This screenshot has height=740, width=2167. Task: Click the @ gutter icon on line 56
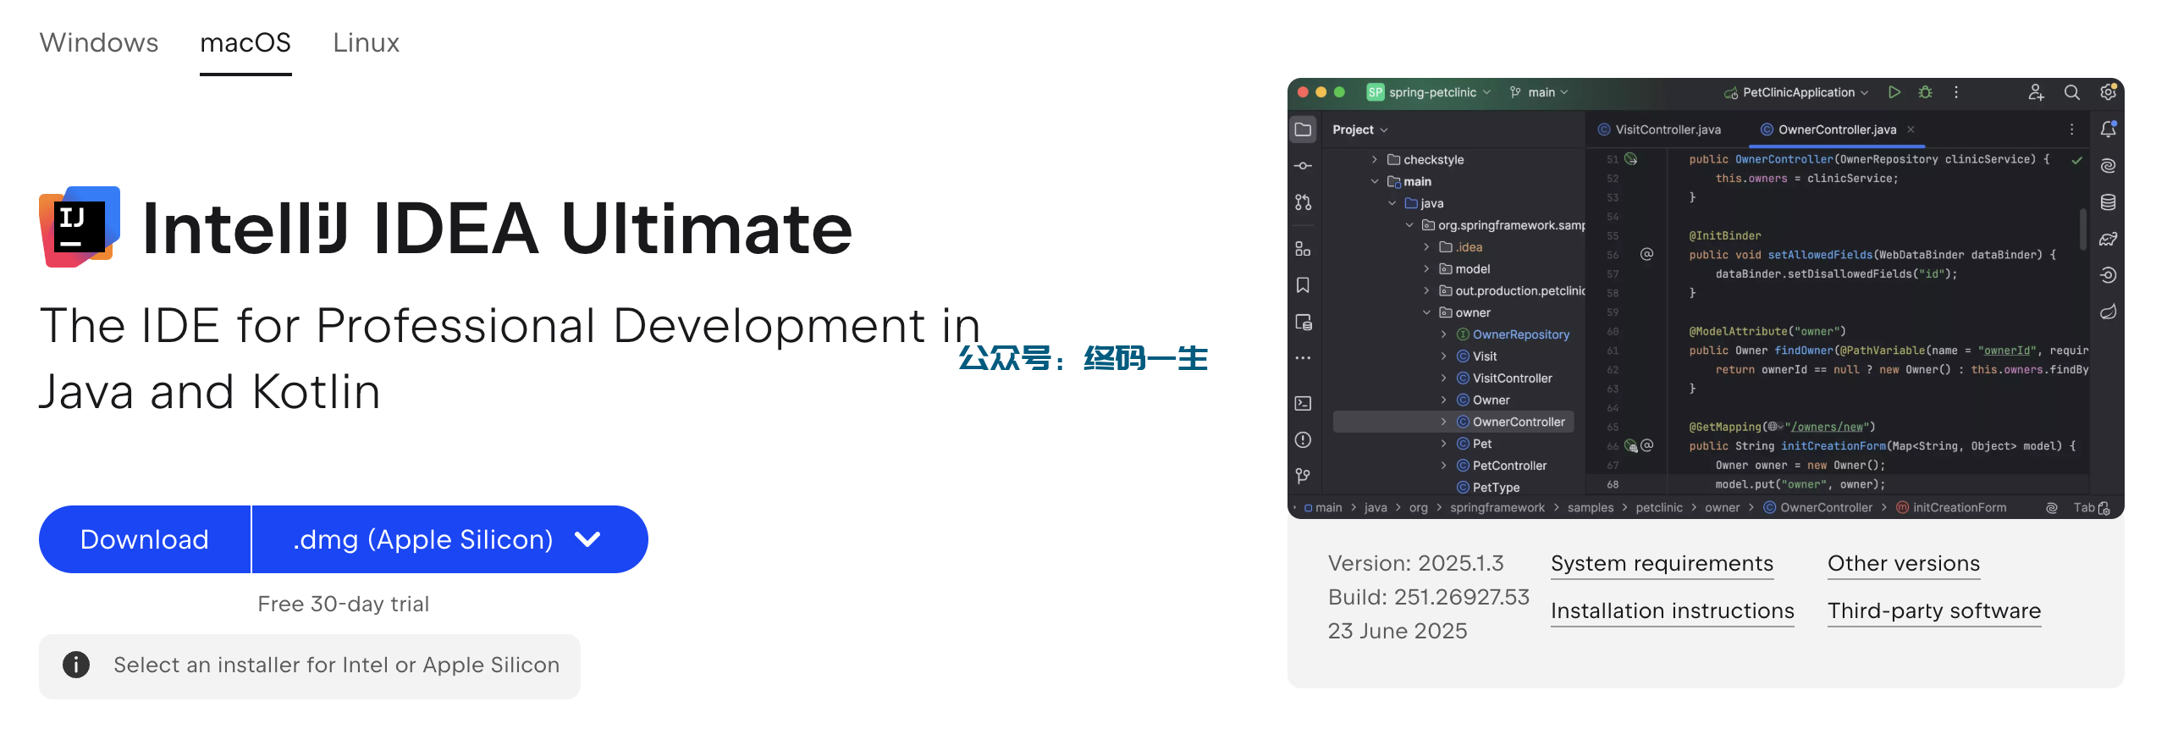click(x=1647, y=254)
